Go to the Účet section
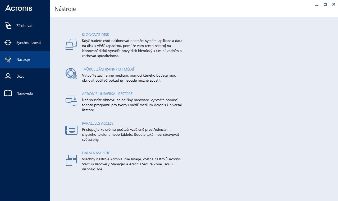Image resolution: width=338 pixels, height=201 pixels. pyautogui.click(x=25, y=76)
